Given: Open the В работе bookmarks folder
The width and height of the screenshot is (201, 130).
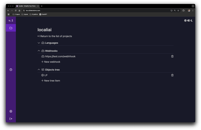Looking at the screenshot, I should (34, 14).
